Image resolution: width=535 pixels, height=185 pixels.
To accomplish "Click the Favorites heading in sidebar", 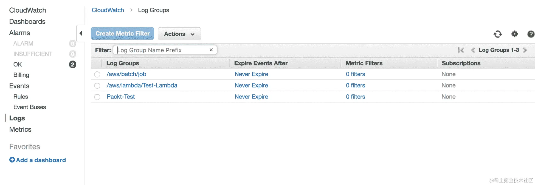I will (x=25, y=147).
